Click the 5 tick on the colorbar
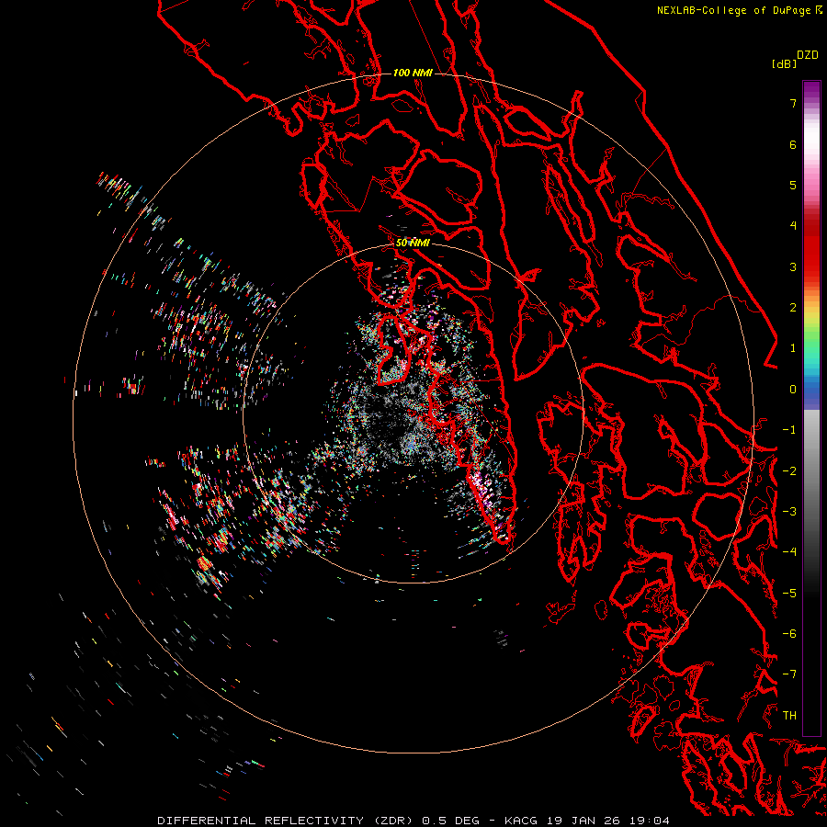This screenshot has width=827, height=827. (793, 185)
